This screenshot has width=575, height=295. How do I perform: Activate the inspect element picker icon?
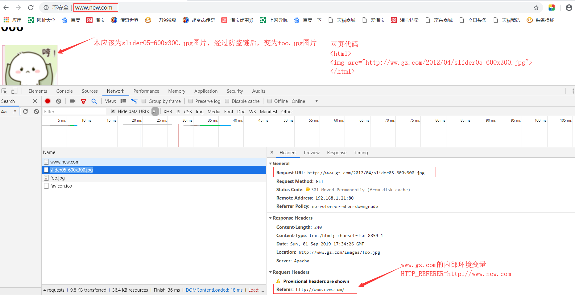[x=4, y=91]
